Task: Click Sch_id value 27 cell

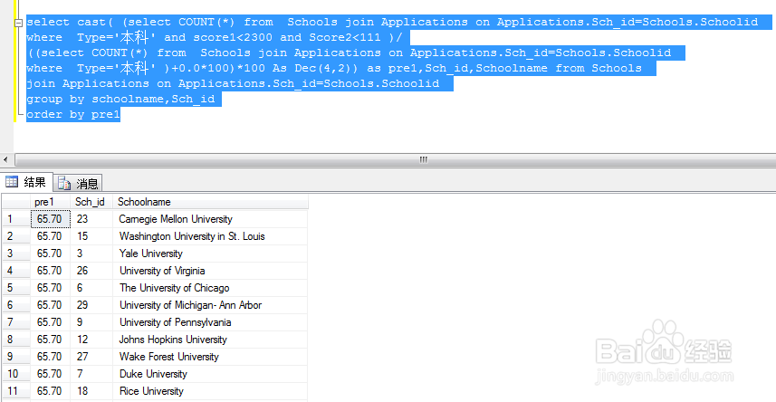Action: pos(91,357)
